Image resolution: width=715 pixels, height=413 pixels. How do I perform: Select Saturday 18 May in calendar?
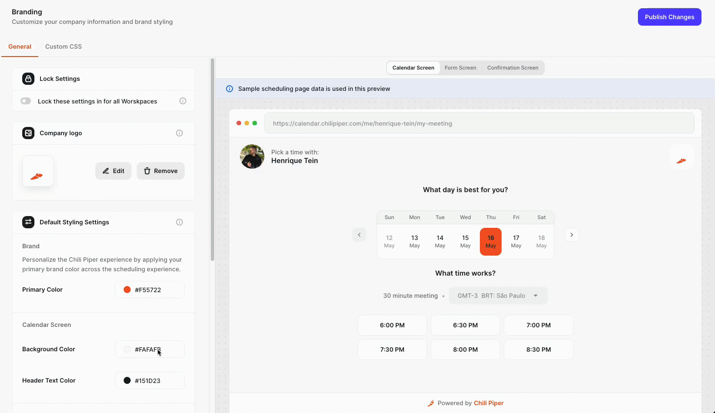(542, 241)
